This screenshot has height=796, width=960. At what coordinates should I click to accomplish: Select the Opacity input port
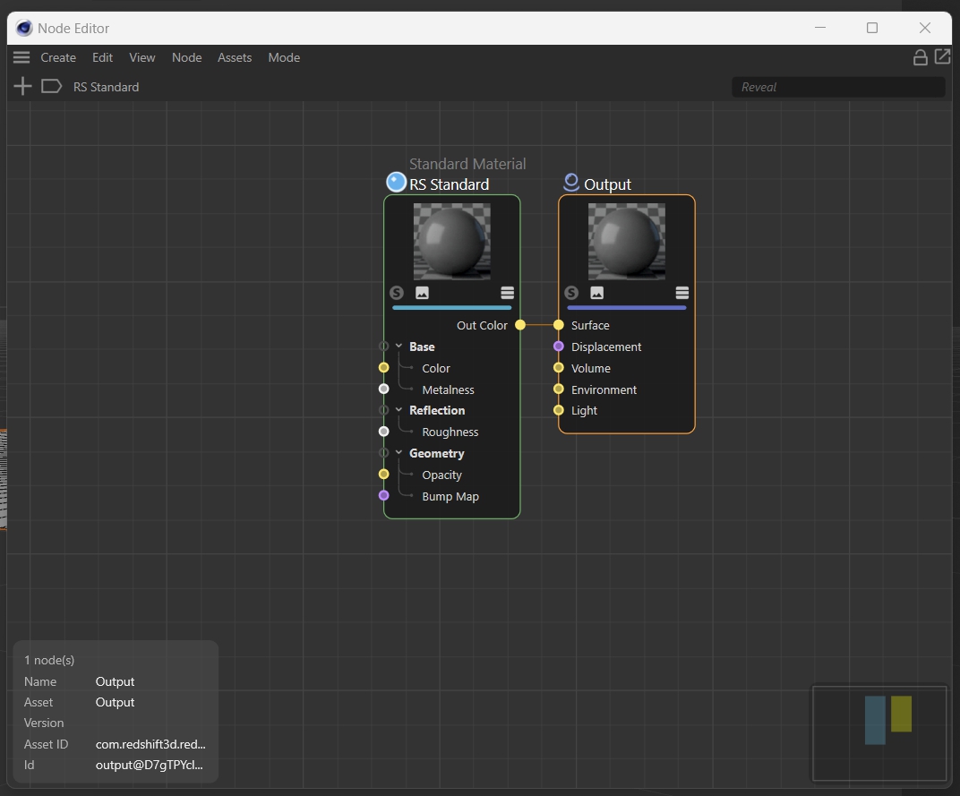[x=384, y=475]
